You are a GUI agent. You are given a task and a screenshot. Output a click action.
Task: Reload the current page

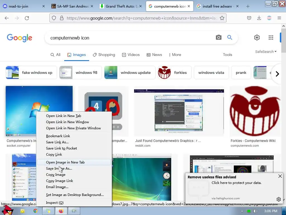point(27,18)
